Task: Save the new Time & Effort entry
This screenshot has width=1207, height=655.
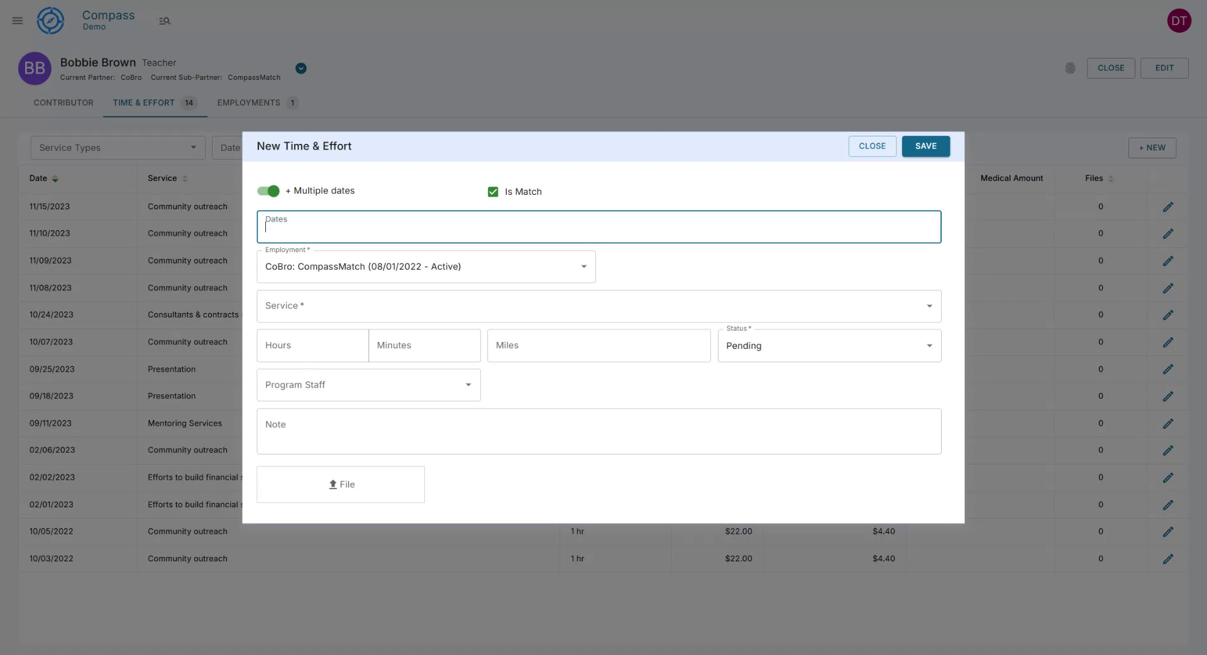Action: pyautogui.click(x=925, y=146)
